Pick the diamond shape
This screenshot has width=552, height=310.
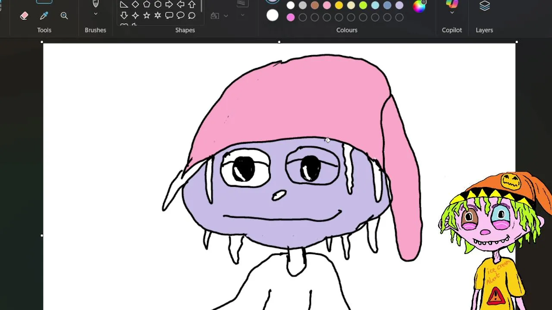[135, 4]
